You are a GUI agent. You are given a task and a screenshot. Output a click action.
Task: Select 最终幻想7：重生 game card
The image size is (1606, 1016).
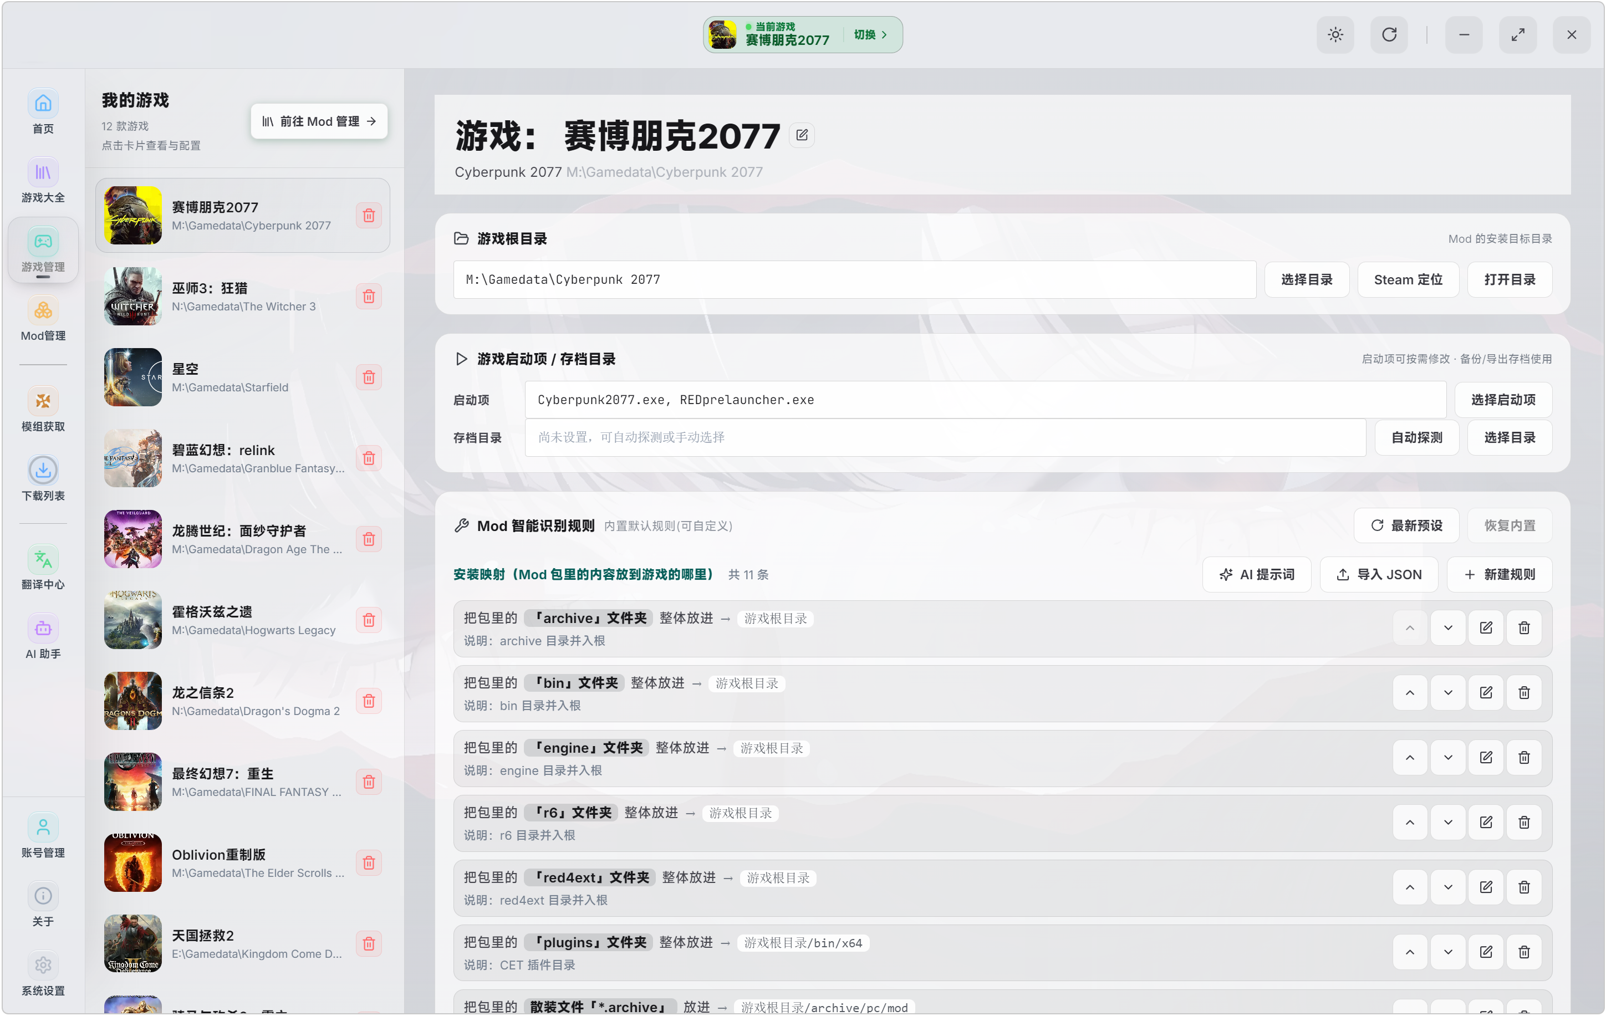point(243,782)
